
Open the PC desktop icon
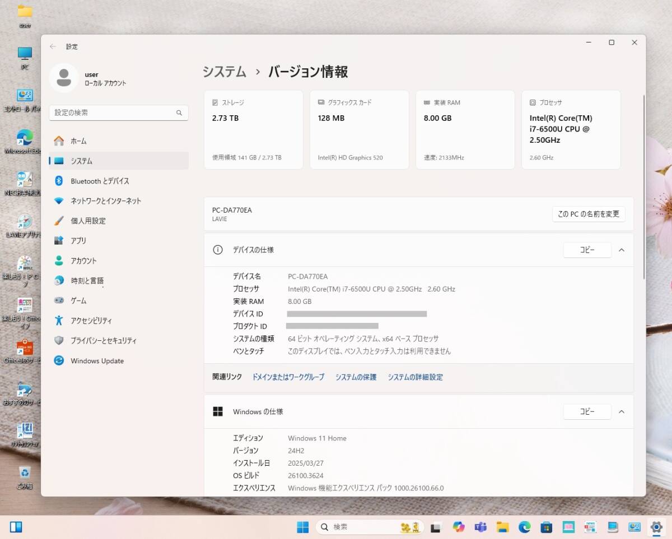tap(25, 58)
